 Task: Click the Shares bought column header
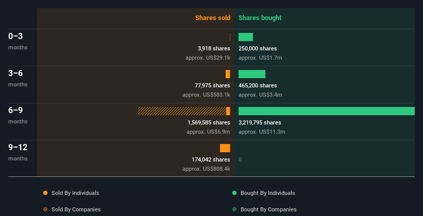pos(260,18)
